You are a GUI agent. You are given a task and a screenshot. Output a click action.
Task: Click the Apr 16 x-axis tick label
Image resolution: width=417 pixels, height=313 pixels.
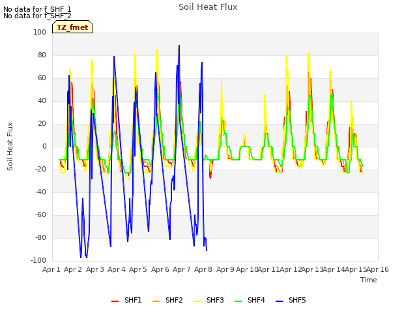(x=378, y=269)
